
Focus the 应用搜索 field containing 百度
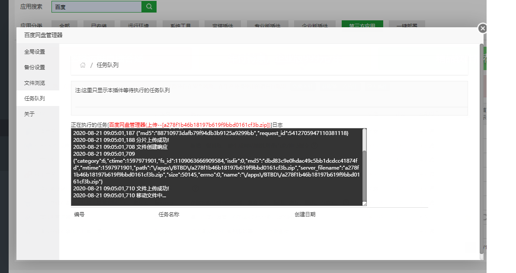click(96, 6)
